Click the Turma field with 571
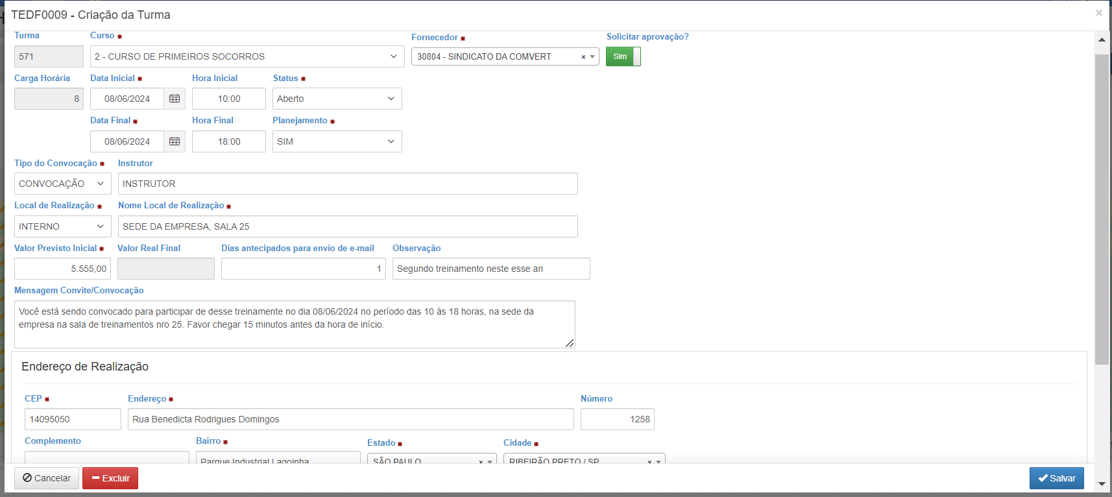Screen dimensions: 1112x497 point(49,56)
